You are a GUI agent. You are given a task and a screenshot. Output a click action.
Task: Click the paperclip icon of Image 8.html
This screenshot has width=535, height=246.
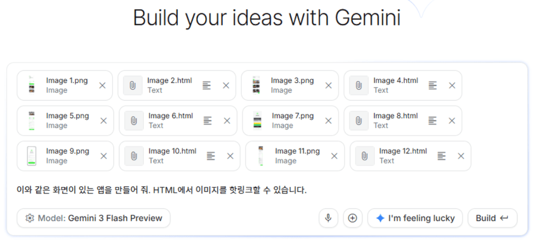358,120
